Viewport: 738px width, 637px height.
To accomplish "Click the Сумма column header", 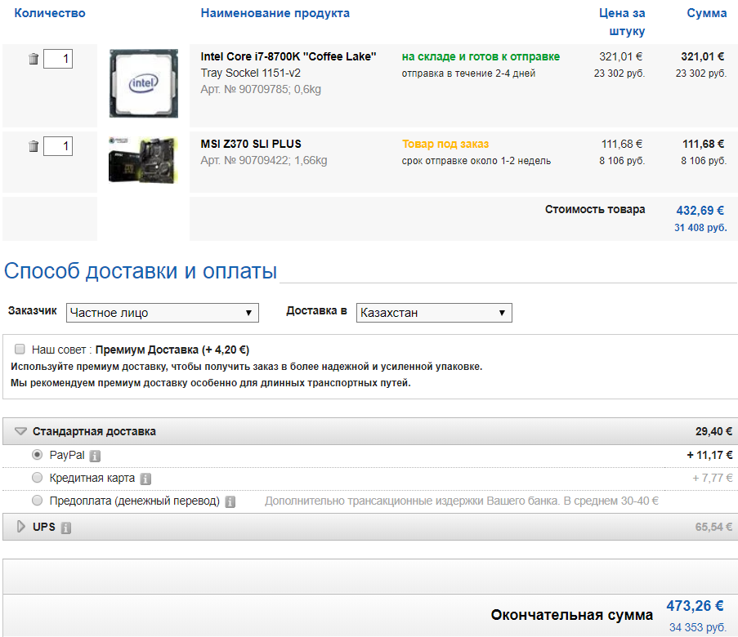I will (x=706, y=13).
